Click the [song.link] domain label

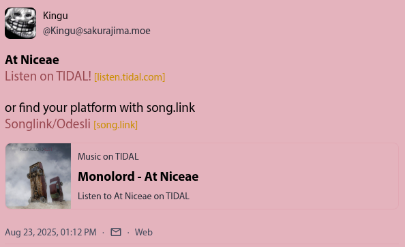(x=115, y=125)
